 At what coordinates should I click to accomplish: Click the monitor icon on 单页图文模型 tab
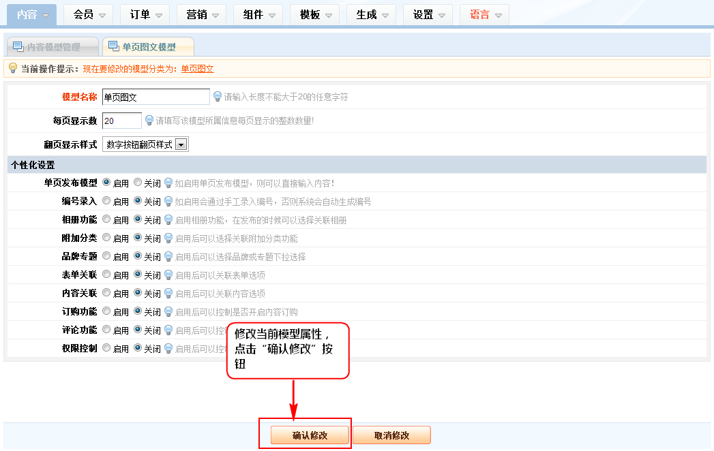coord(113,46)
